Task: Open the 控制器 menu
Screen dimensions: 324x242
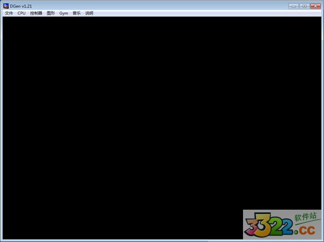Action: tap(36, 13)
